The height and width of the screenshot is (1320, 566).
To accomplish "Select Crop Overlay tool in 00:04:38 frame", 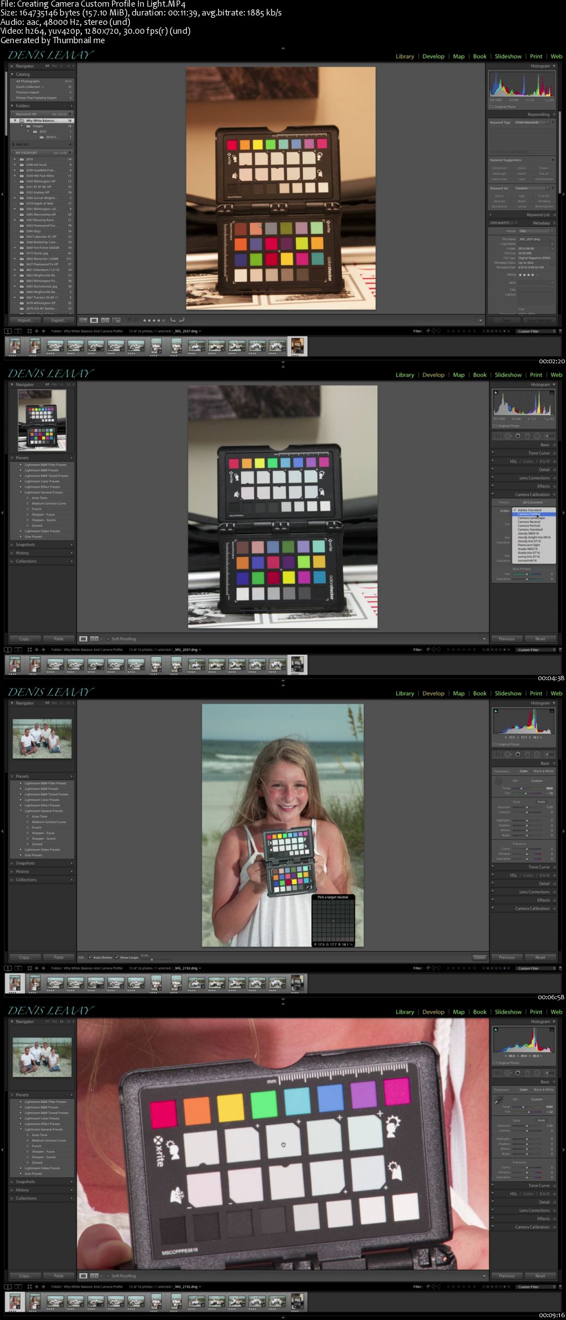I will 498,436.
